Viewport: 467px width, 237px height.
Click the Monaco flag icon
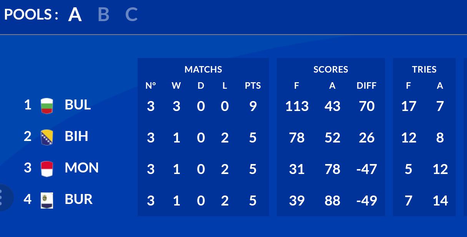[x=47, y=169]
